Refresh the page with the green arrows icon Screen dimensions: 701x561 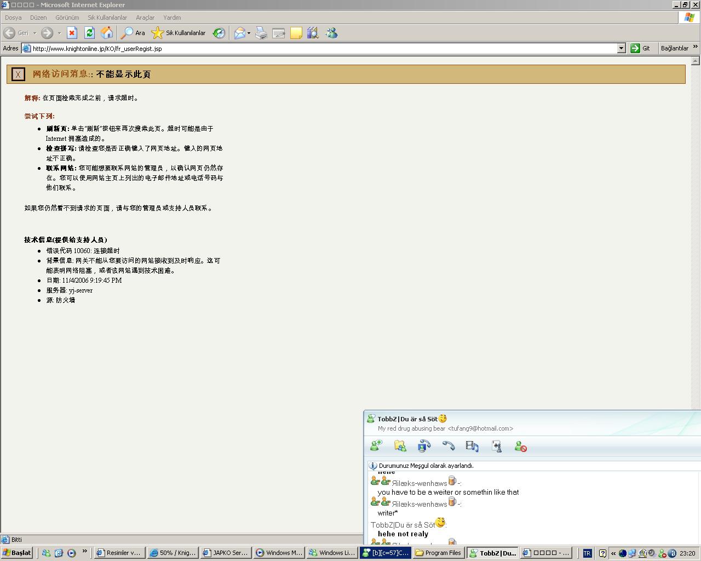point(89,33)
